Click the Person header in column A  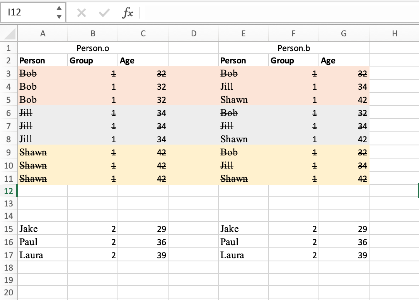point(43,61)
